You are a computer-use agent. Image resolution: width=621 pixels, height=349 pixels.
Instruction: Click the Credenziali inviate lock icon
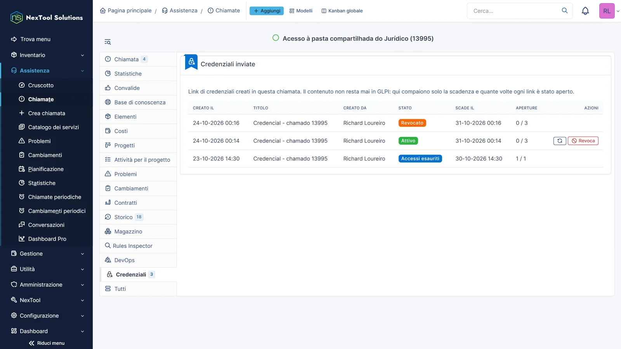tap(191, 62)
